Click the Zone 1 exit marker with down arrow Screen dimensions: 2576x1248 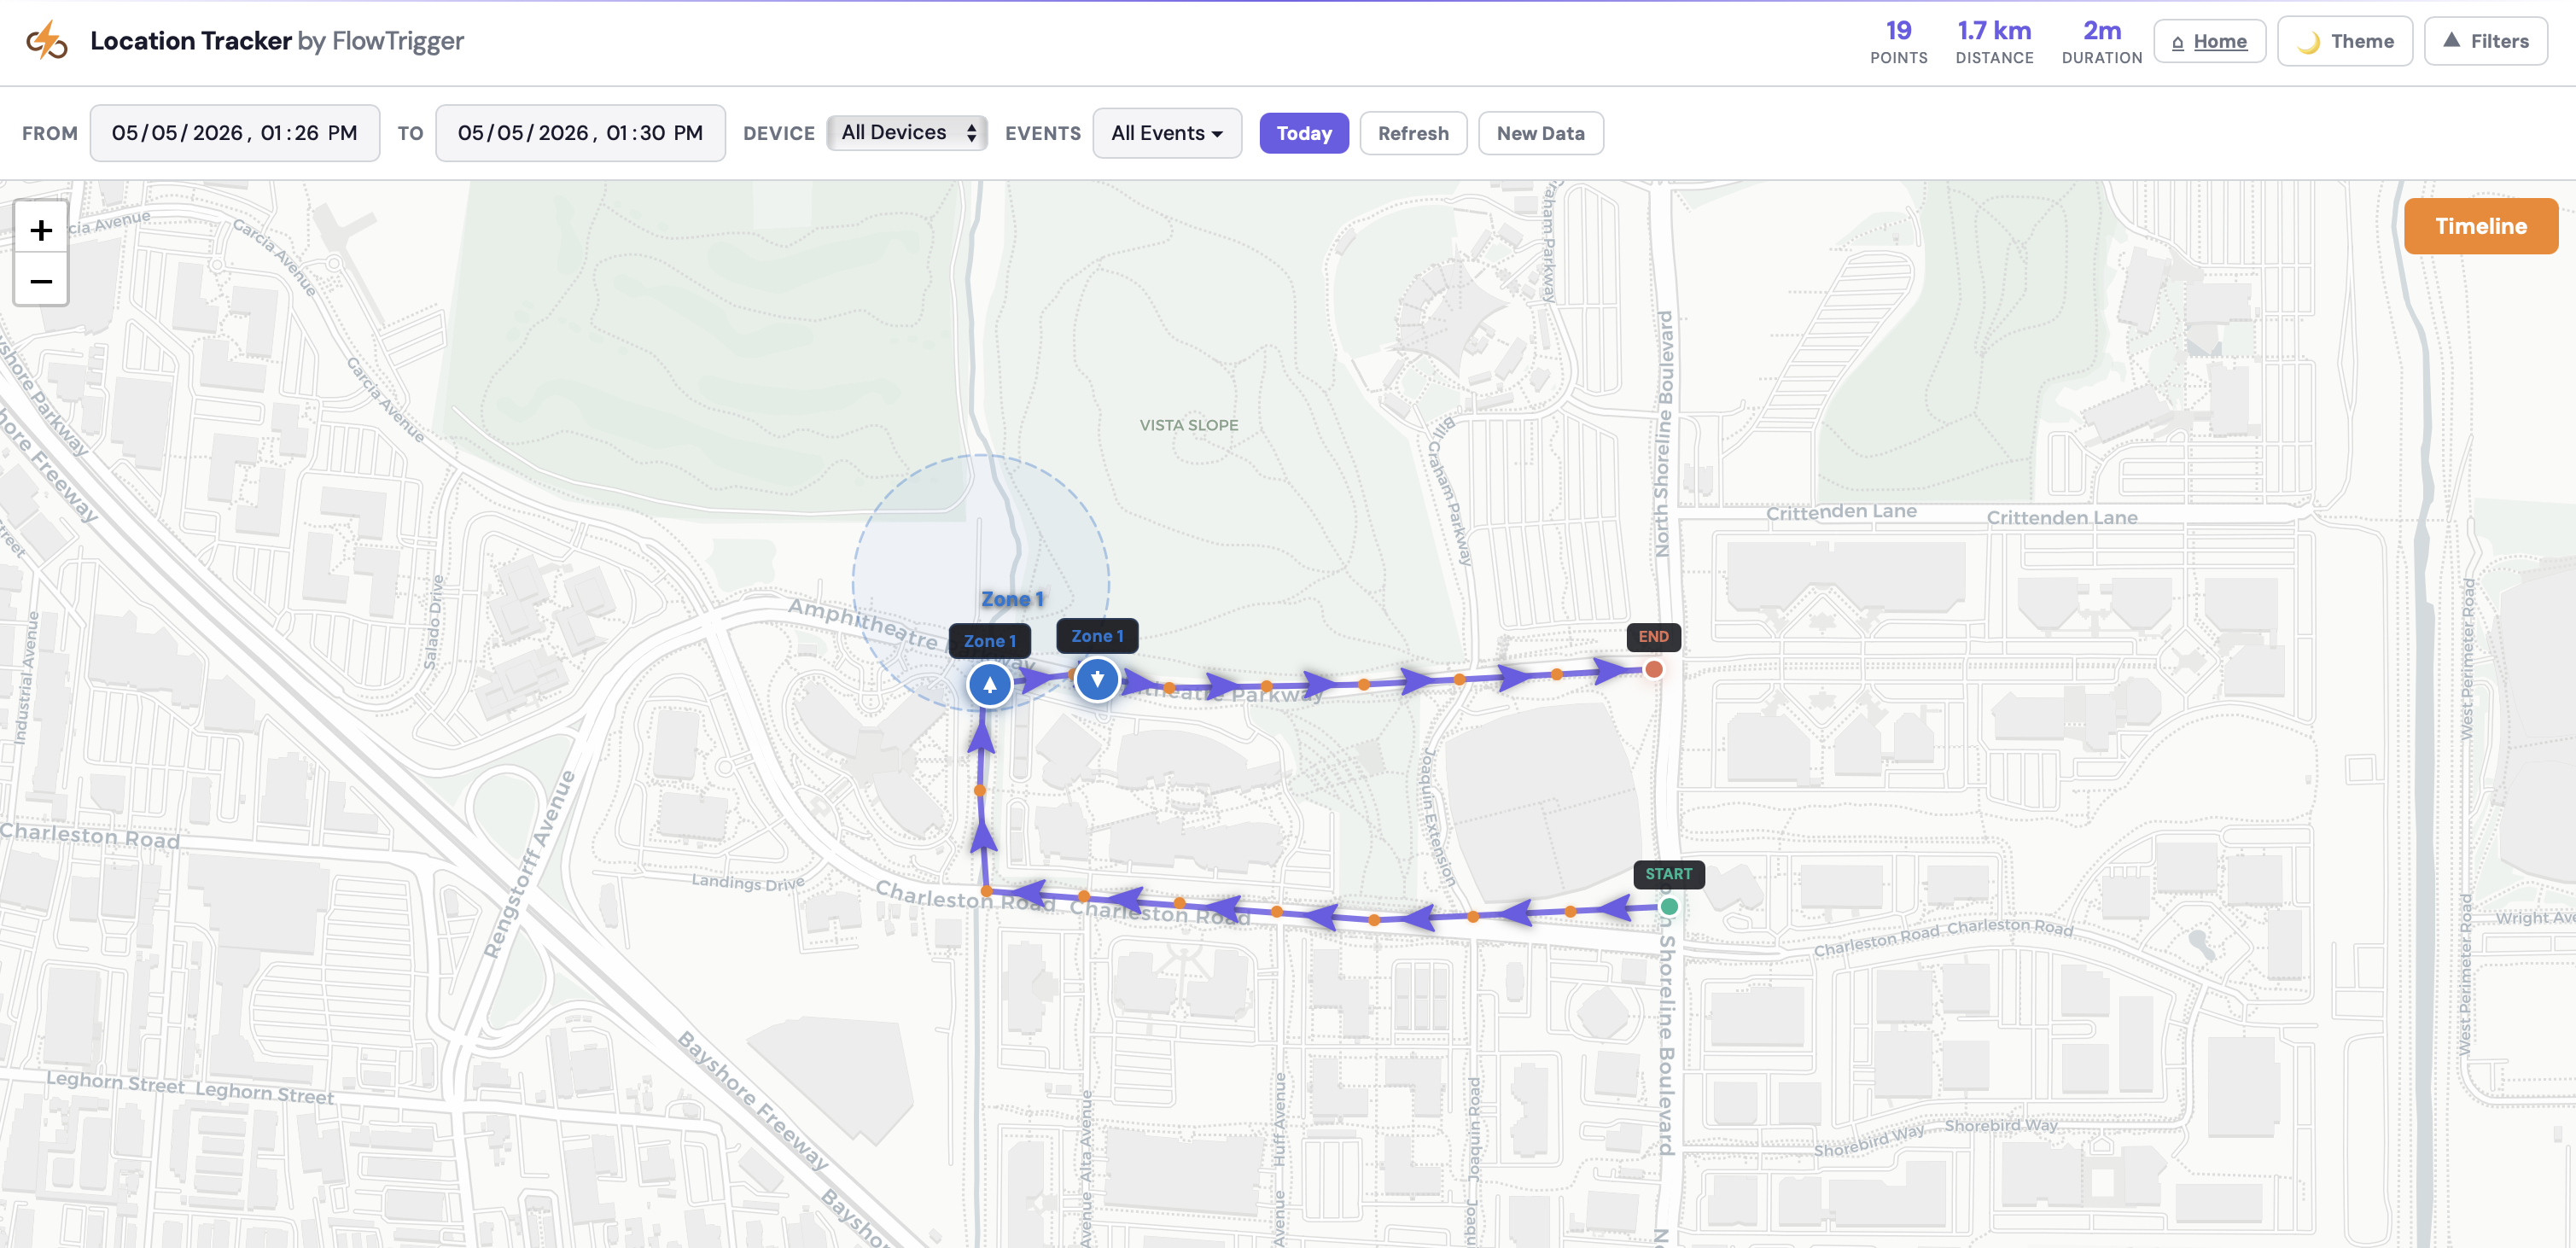(x=1097, y=680)
